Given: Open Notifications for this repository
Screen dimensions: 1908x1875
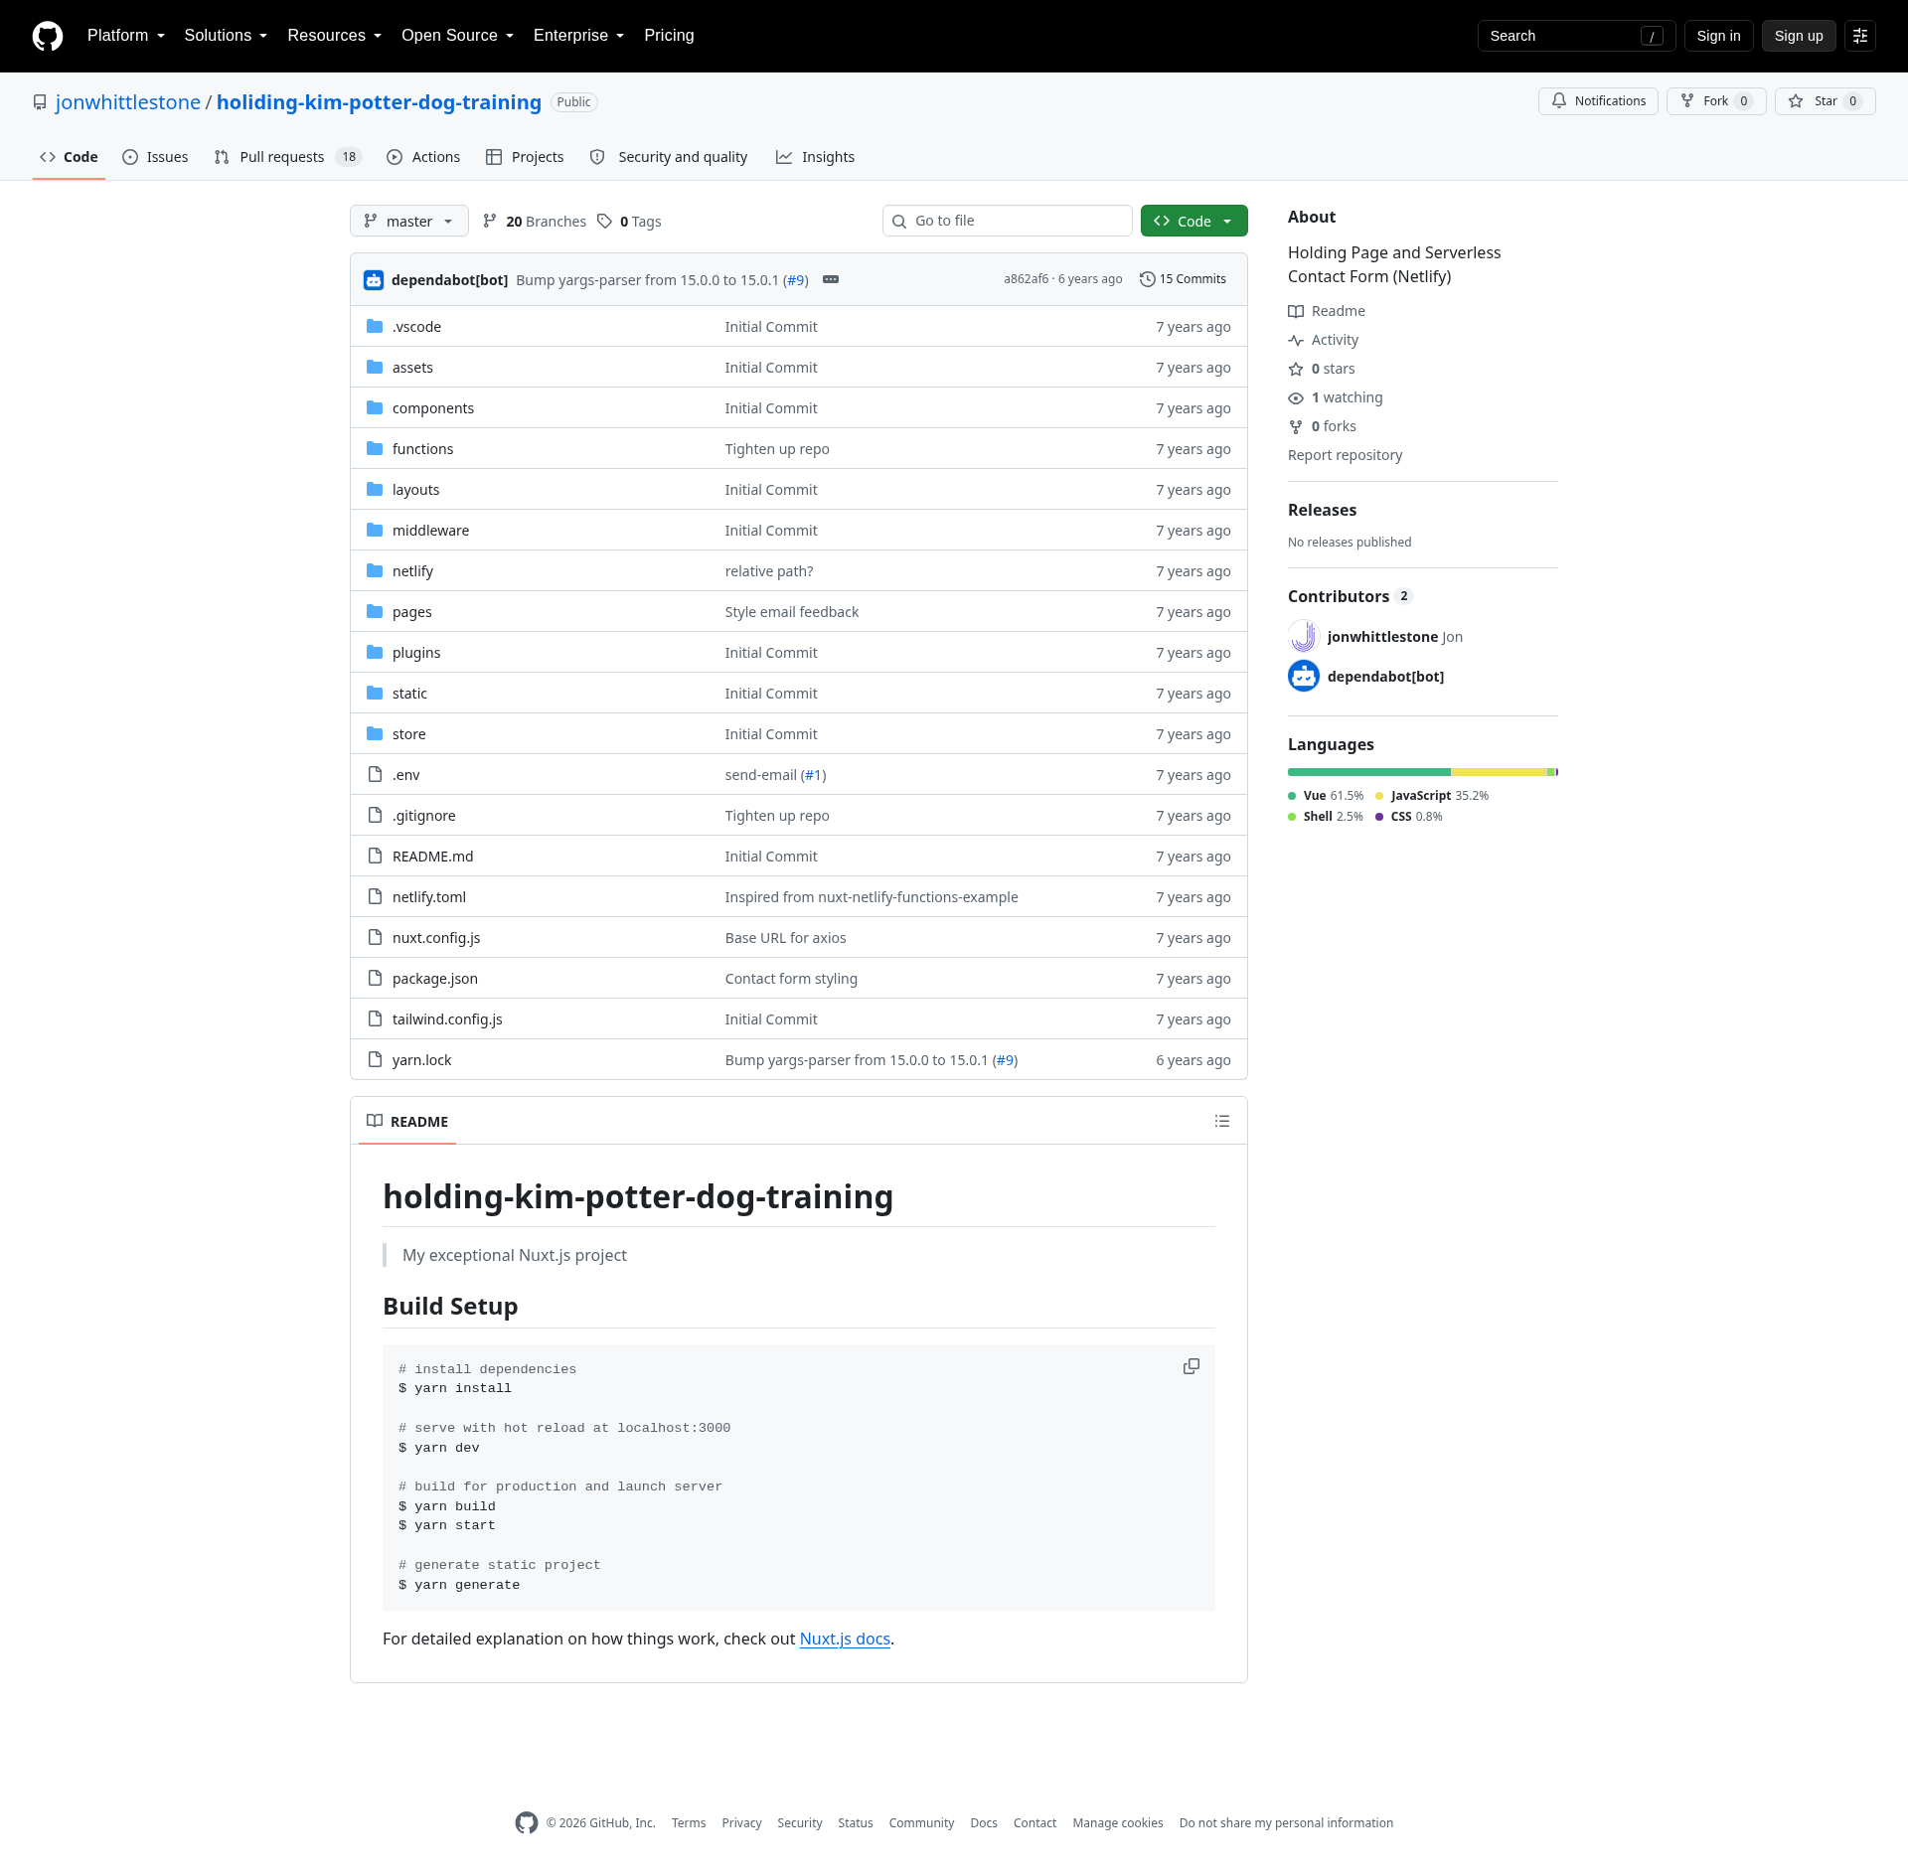Looking at the screenshot, I should (x=1598, y=101).
